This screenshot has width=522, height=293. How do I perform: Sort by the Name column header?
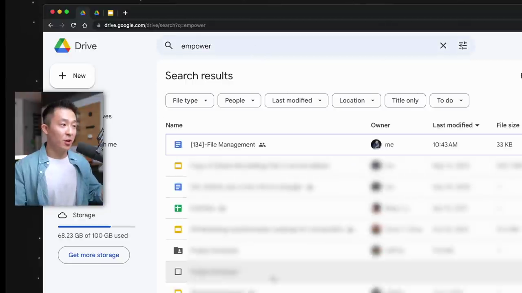174,125
